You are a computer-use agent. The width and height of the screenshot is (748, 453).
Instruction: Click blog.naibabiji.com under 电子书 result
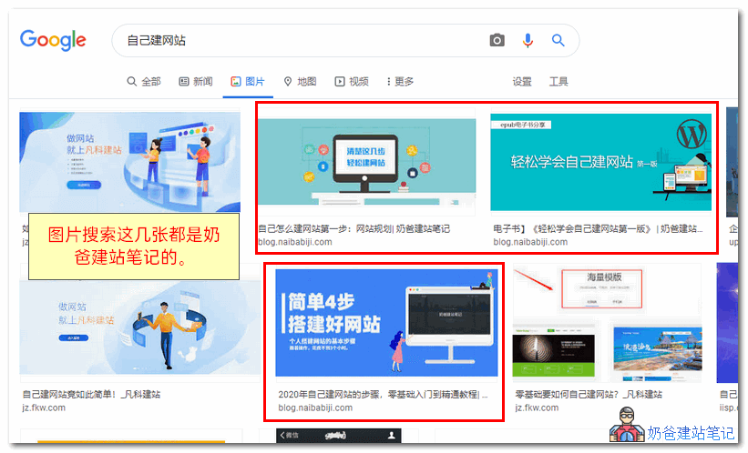pos(530,242)
